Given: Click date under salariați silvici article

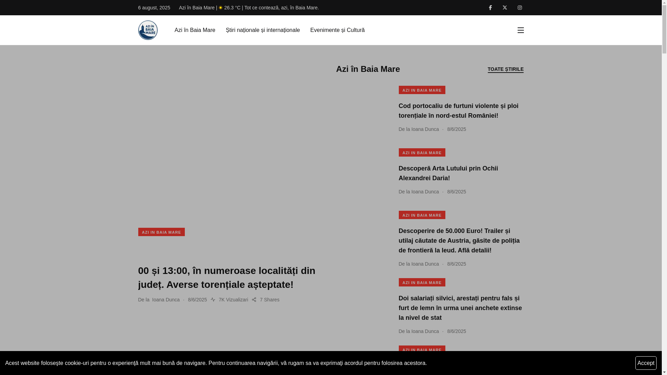Looking at the screenshot, I should click(x=456, y=331).
